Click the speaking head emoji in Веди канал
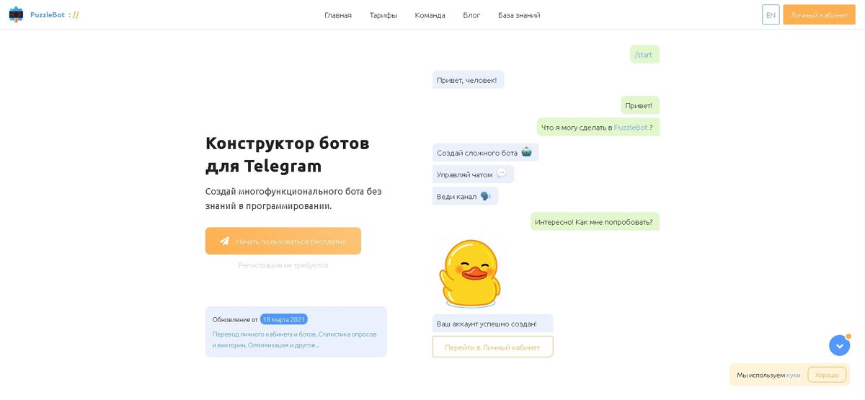This screenshot has height=400, width=865. click(x=485, y=196)
